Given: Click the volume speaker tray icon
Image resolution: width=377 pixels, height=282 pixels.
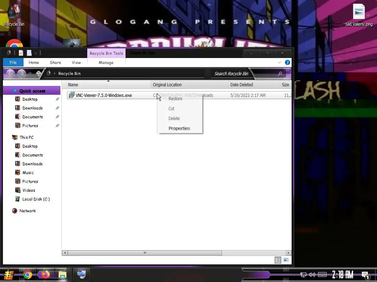Looking at the screenshot, I should pos(312,275).
